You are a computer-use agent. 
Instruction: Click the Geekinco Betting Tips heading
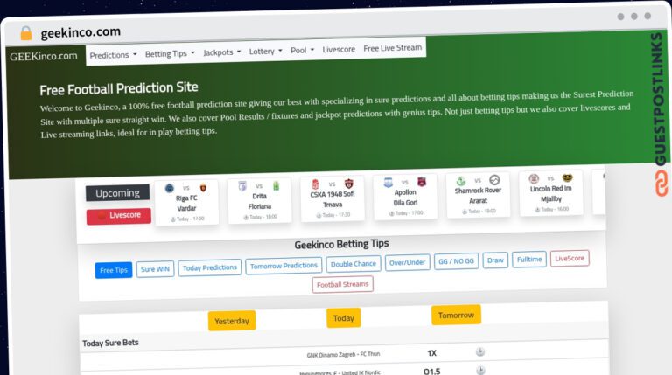tap(341, 244)
